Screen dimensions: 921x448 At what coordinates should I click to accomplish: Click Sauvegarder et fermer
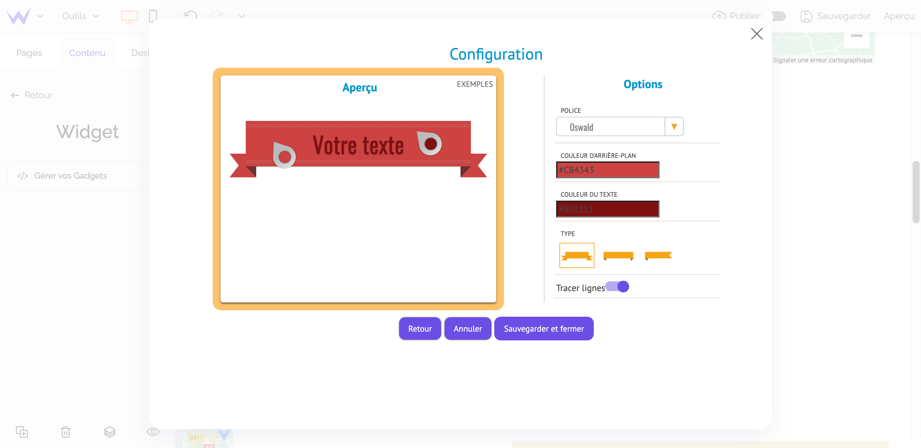point(544,328)
